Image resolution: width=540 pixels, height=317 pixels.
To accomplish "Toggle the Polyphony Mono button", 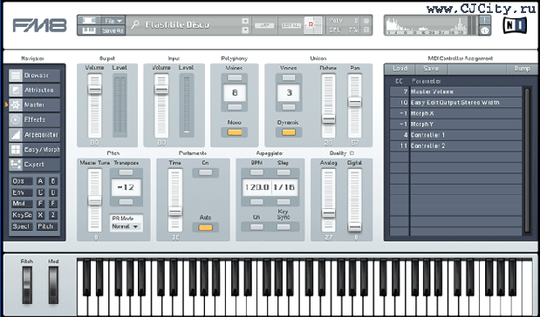I will point(235,132).
